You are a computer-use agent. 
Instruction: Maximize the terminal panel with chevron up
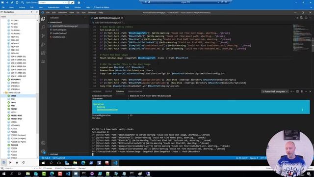[x=306, y=91]
